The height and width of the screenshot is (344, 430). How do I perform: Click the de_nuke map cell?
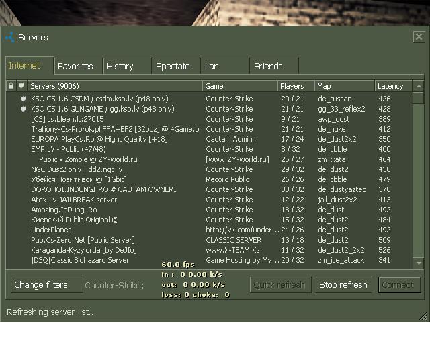(331, 129)
